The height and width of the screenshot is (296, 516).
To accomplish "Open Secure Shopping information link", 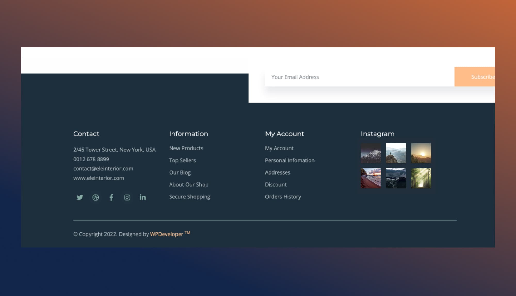I will click(189, 197).
